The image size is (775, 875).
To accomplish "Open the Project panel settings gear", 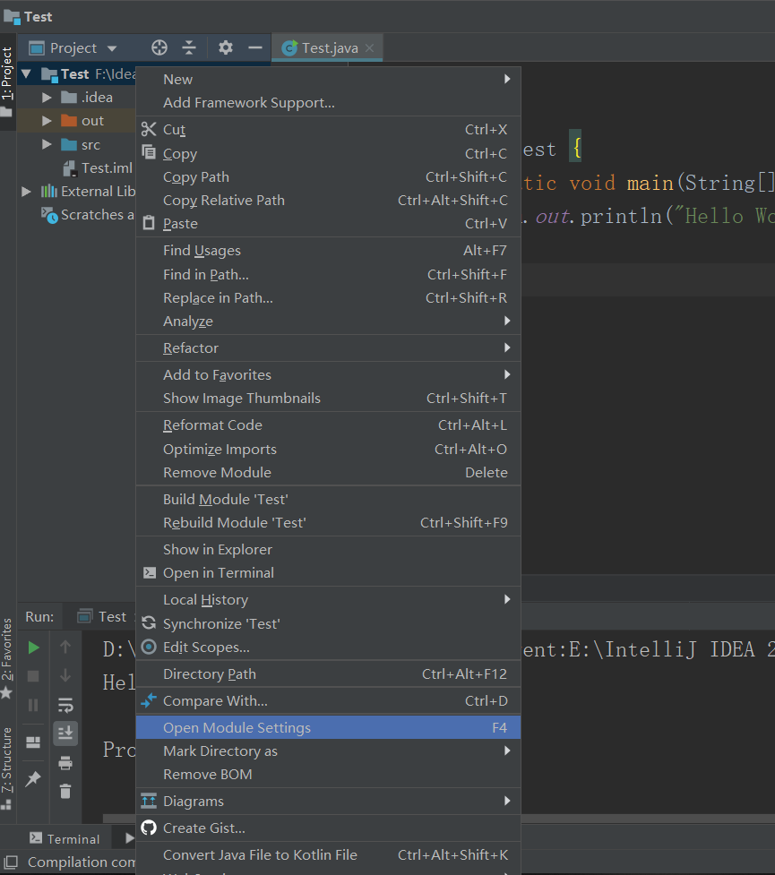I will click(x=226, y=48).
